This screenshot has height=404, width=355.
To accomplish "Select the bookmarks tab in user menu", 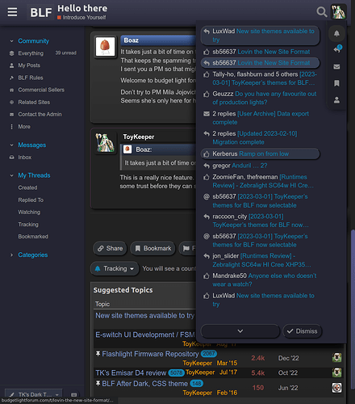I will tap(336, 83).
